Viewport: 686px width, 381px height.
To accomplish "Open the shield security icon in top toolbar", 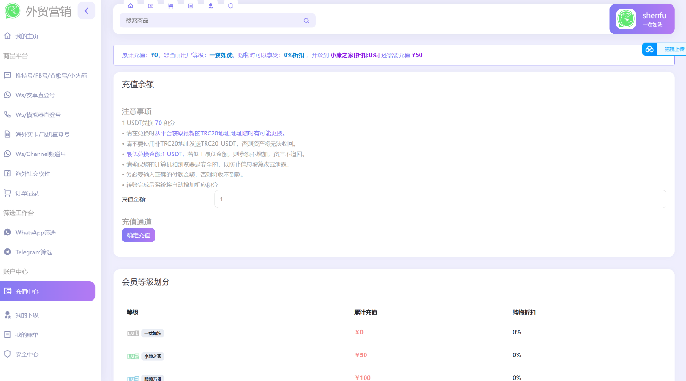I will 231,6.
